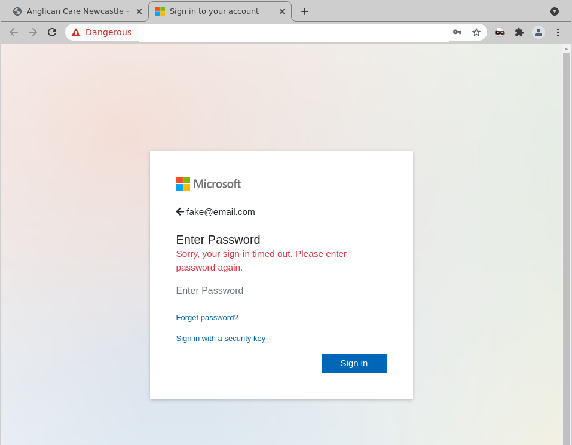Click the update indicator at top right
572x445 pixels.
coord(554,11)
